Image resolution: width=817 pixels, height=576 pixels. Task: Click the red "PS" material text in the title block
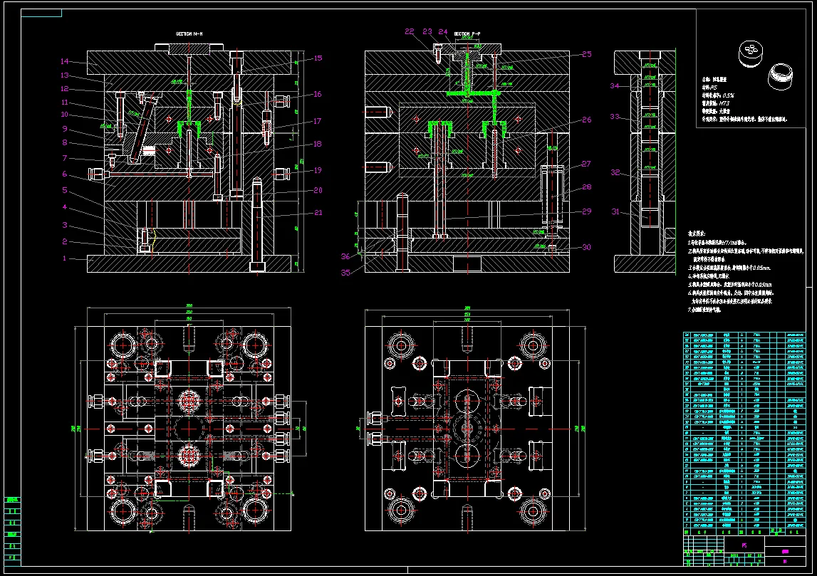pos(744,545)
